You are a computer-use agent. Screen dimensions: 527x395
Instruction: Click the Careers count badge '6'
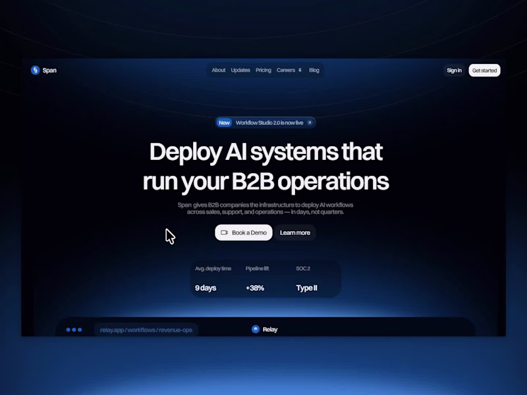click(x=300, y=70)
